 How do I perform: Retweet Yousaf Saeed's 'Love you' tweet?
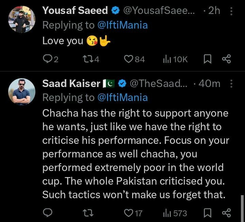pos(88,59)
